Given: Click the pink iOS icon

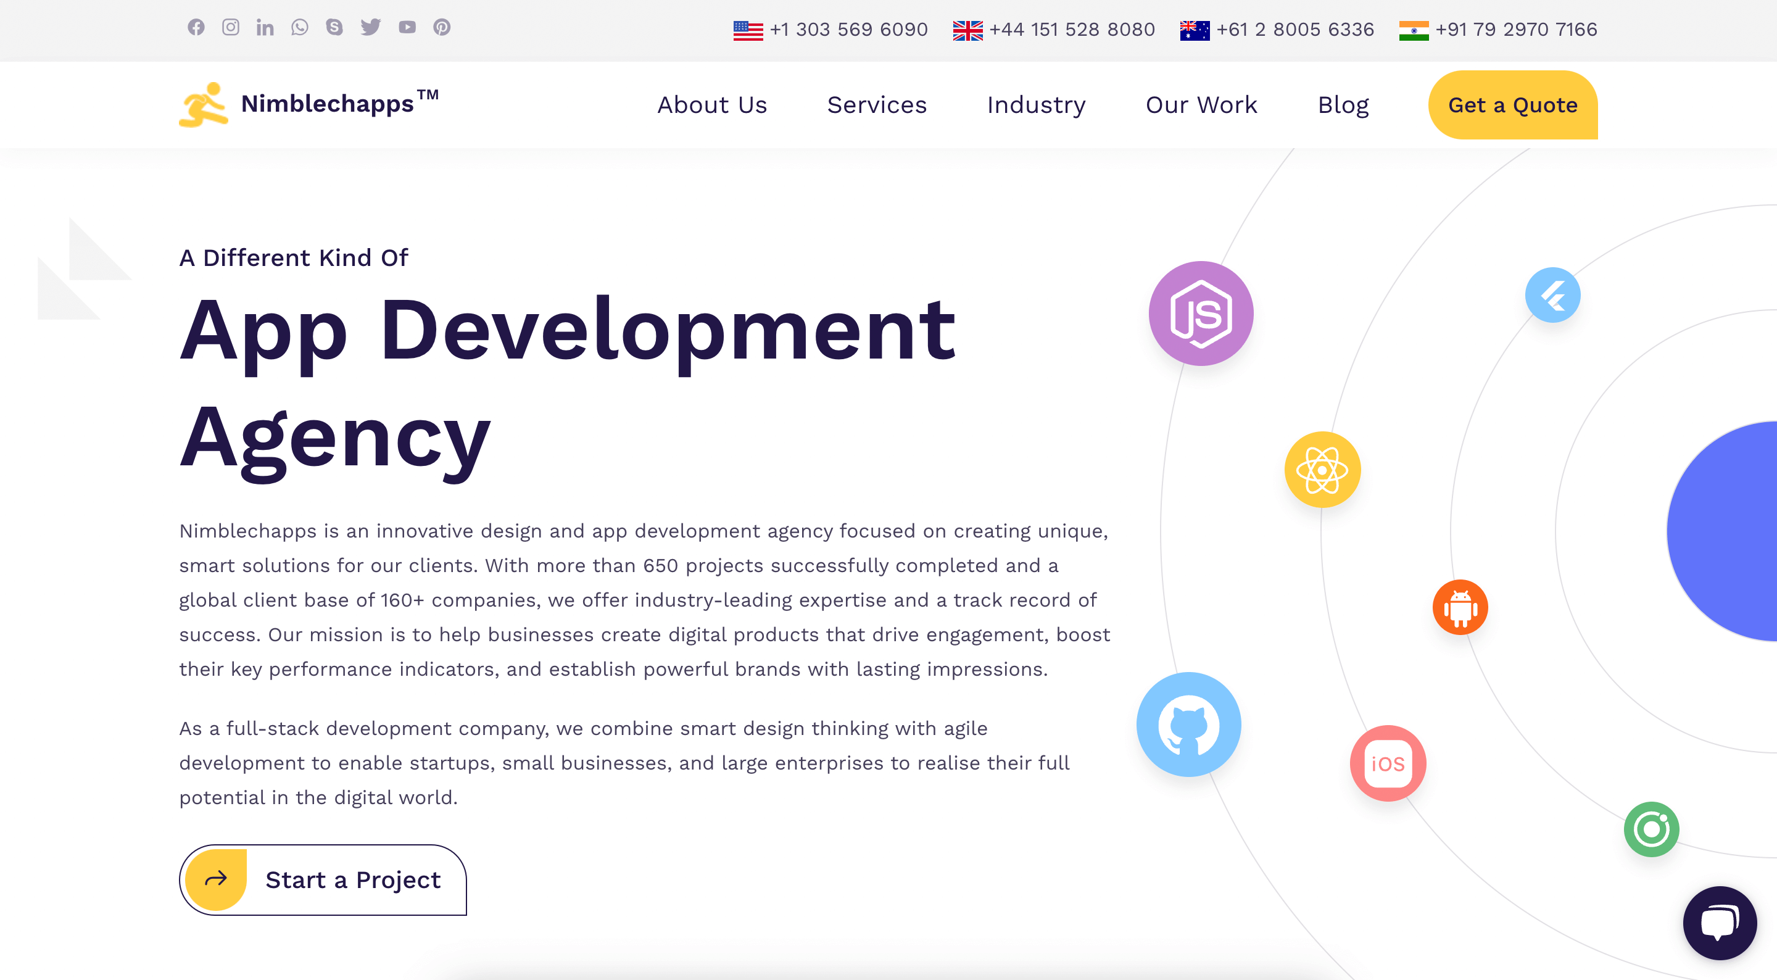Looking at the screenshot, I should (x=1387, y=763).
